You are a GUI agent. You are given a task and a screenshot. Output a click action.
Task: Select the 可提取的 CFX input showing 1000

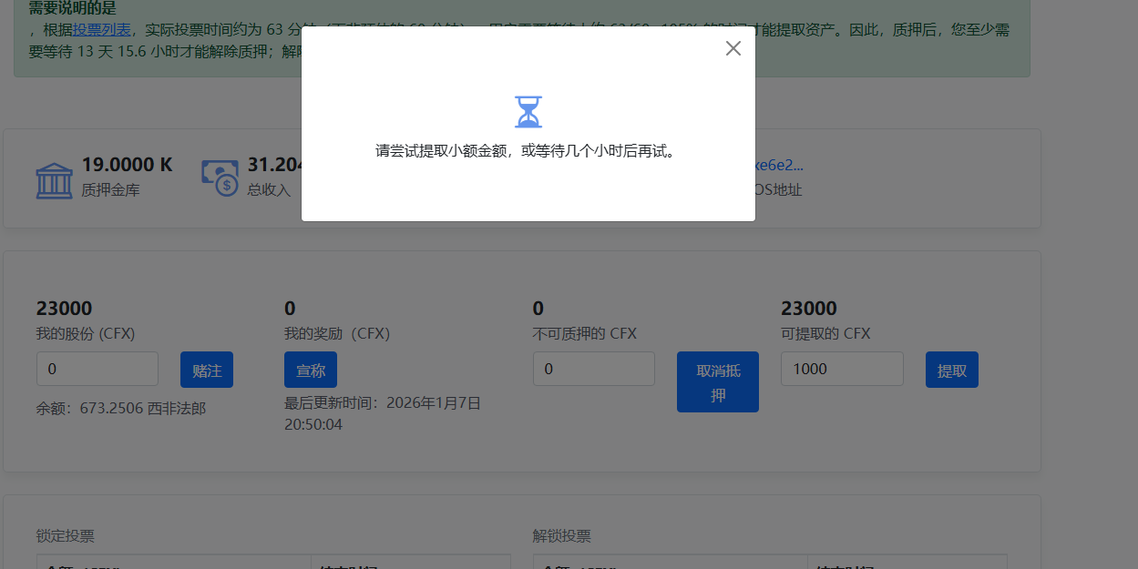(841, 369)
